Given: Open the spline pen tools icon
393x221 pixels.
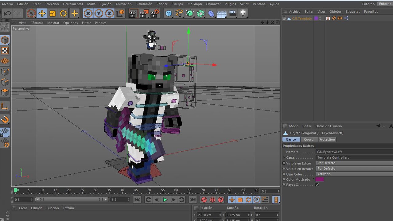Looking at the screenshot, I should coord(179,13).
